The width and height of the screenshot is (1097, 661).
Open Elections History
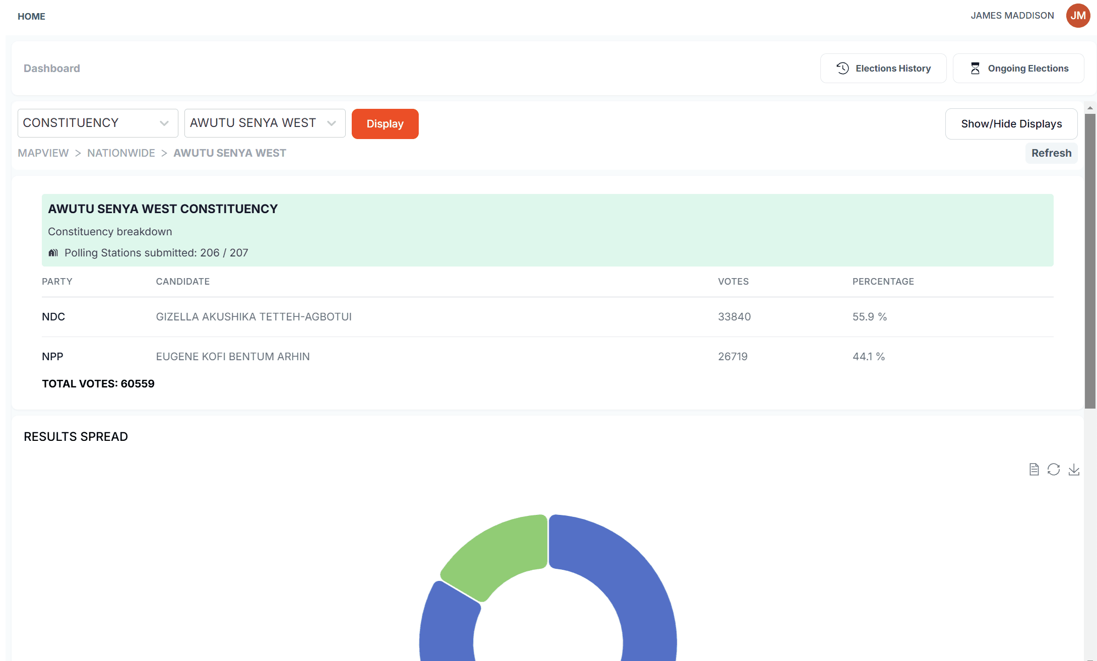point(883,69)
